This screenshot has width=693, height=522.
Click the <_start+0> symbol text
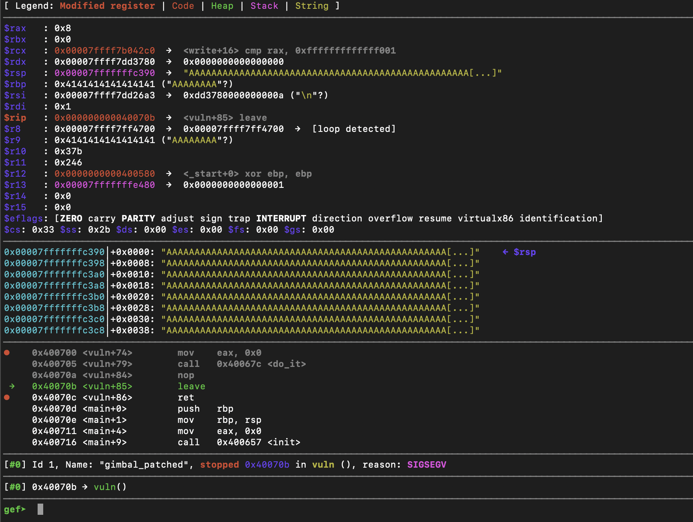211,174
